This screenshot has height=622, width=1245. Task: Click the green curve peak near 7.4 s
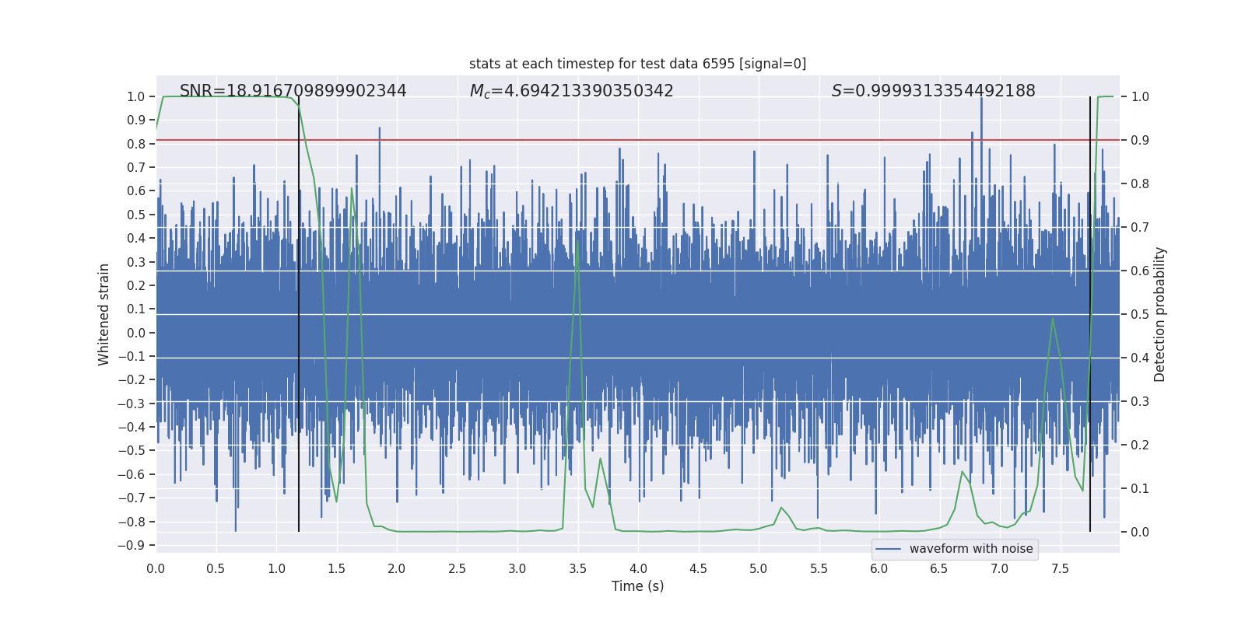coord(1053,318)
